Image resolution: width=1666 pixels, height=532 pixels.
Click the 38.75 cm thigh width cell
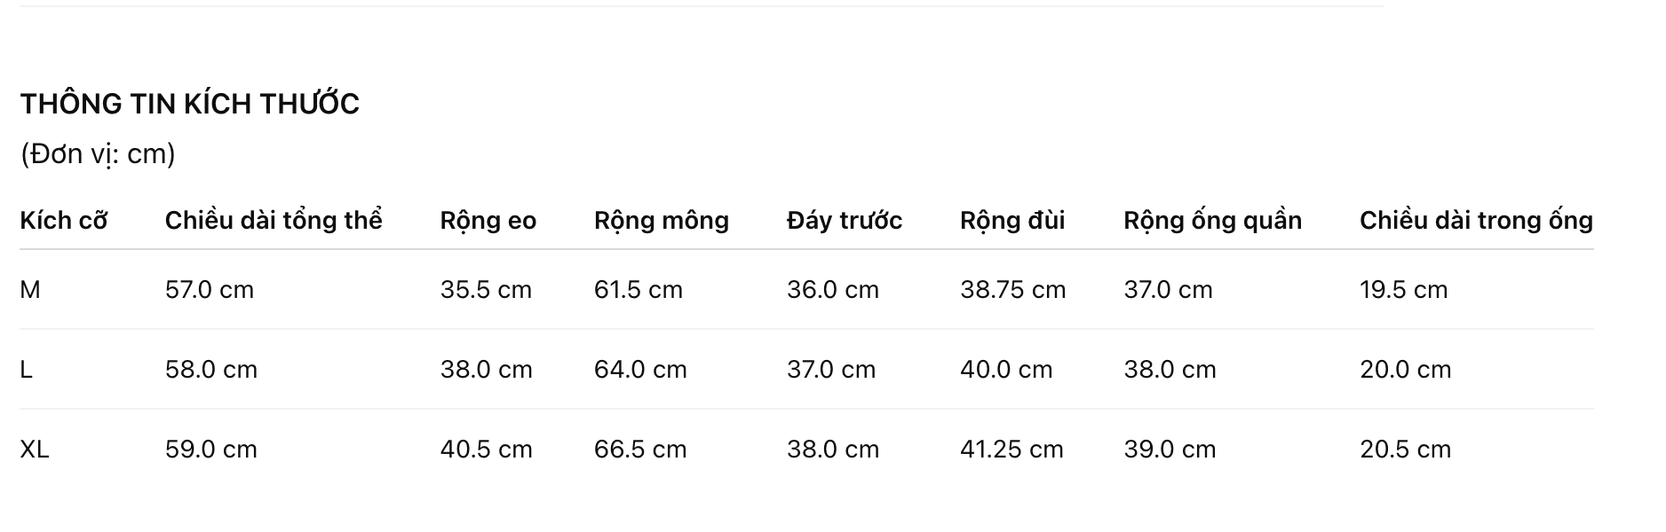1013,290
